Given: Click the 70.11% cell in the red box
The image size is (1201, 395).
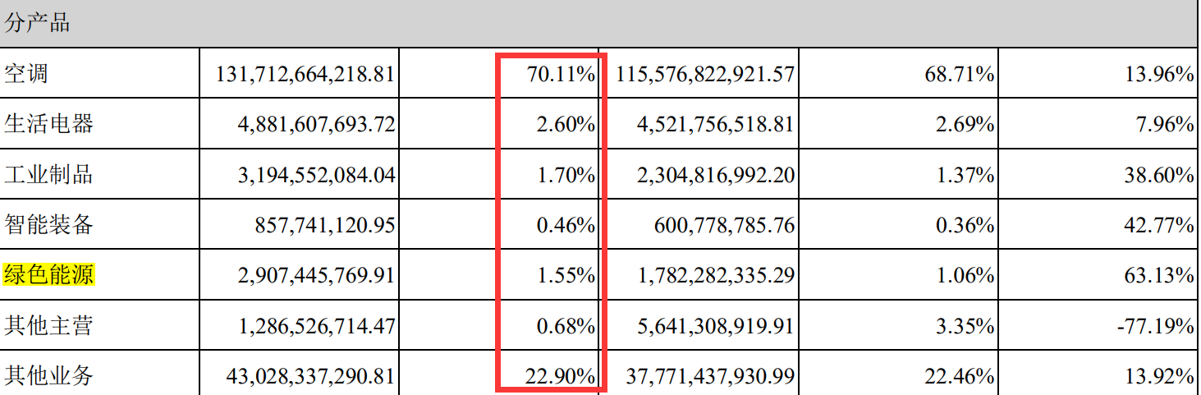Looking at the screenshot, I should point(560,75).
